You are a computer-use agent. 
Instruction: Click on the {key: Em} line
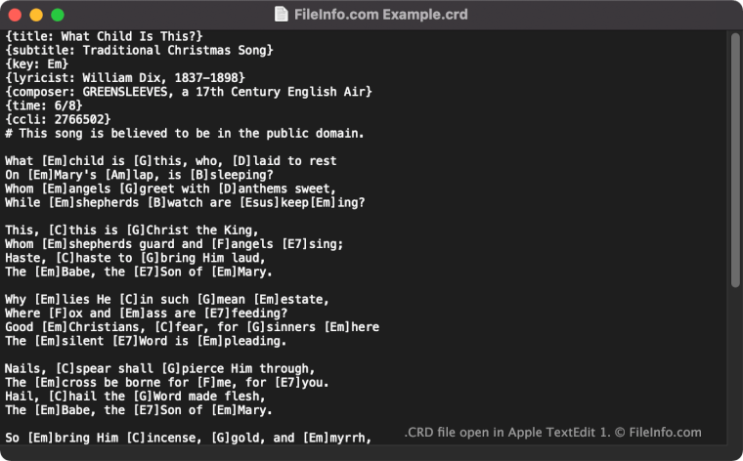(37, 63)
